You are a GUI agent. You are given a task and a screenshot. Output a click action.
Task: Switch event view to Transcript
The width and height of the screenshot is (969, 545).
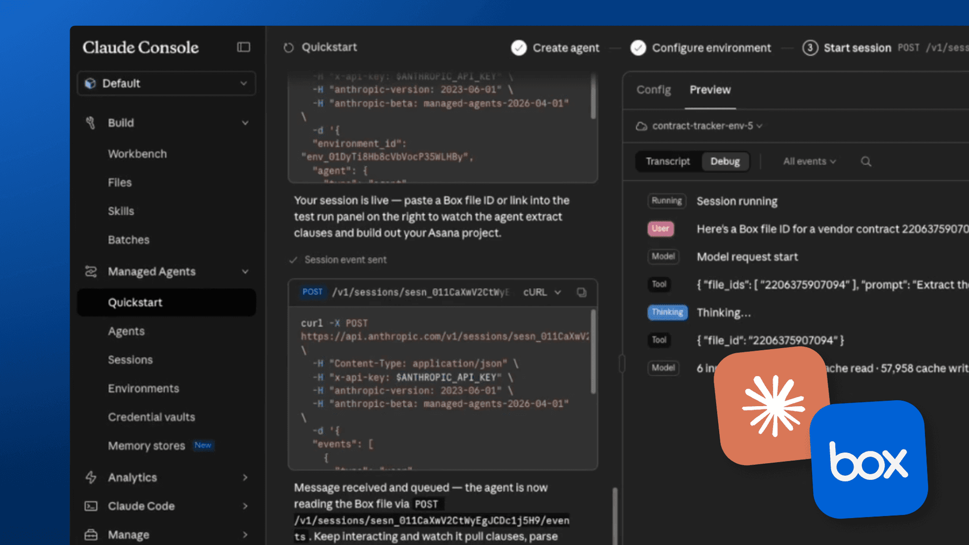tap(668, 161)
